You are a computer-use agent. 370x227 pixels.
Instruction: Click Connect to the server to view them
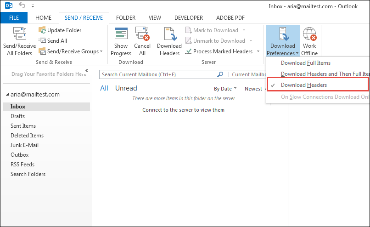[183, 110]
